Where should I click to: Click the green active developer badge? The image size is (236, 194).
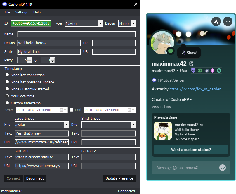pos(200,71)
